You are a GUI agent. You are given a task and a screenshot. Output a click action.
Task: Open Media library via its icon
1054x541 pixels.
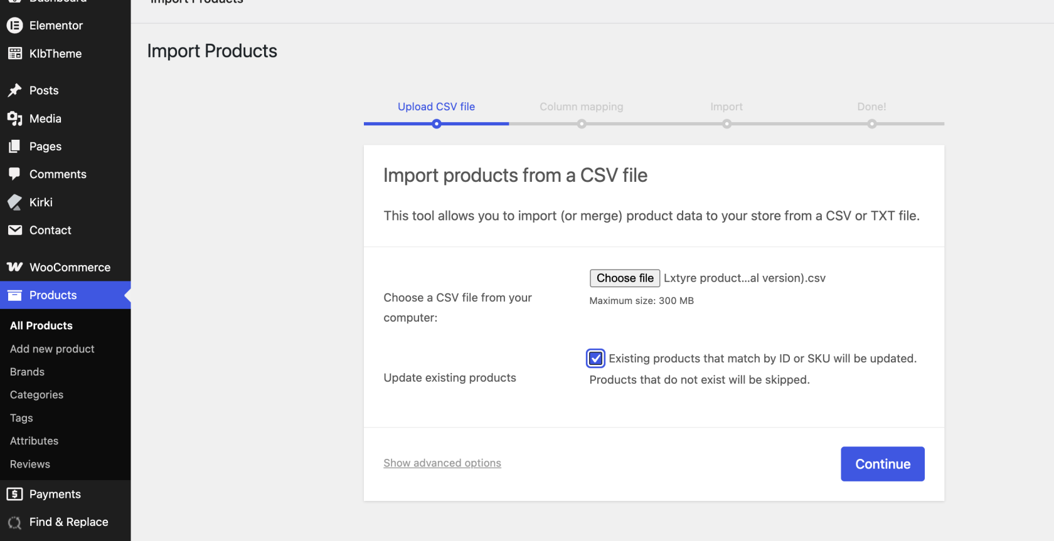14,118
